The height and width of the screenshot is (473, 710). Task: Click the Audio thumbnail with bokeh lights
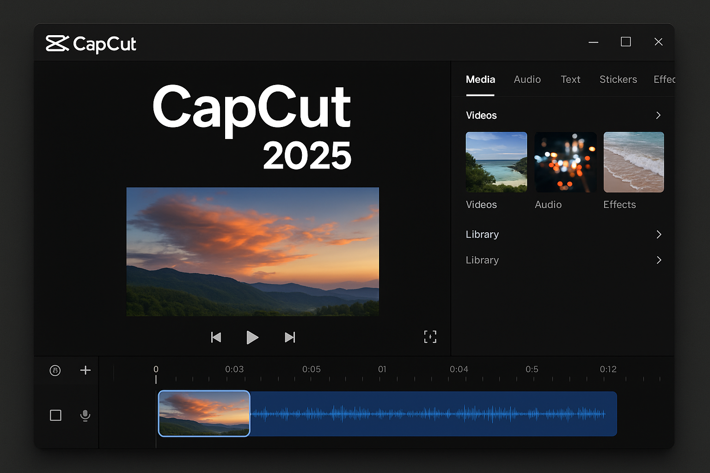(565, 162)
